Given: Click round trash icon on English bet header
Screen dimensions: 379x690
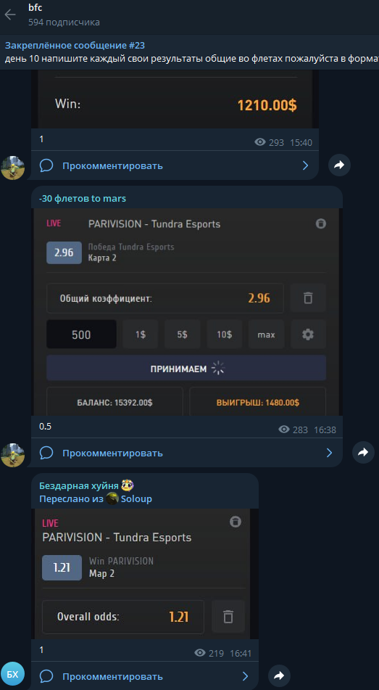Looking at the screenshot, I should tap(236, 522).
